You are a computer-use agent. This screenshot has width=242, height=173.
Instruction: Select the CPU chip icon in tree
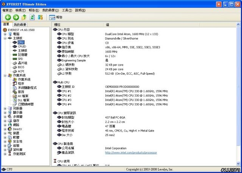point(15,42)
